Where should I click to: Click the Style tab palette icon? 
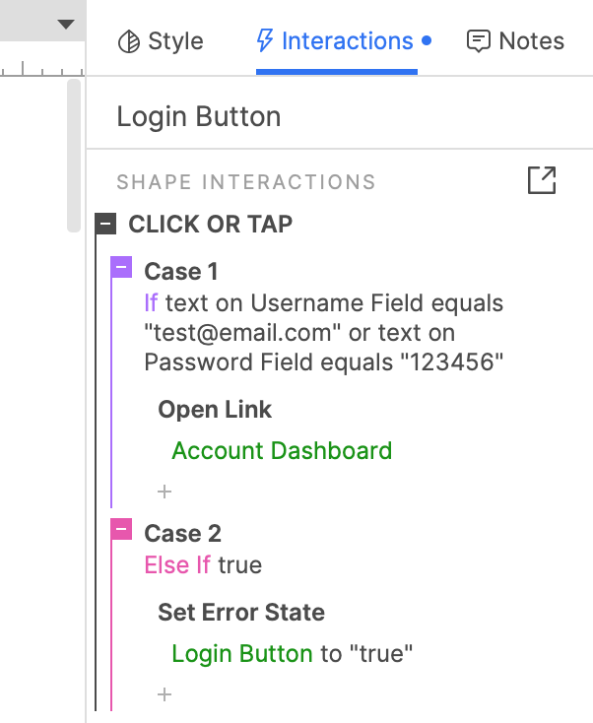pyautogui.click(x=128, y=41)
